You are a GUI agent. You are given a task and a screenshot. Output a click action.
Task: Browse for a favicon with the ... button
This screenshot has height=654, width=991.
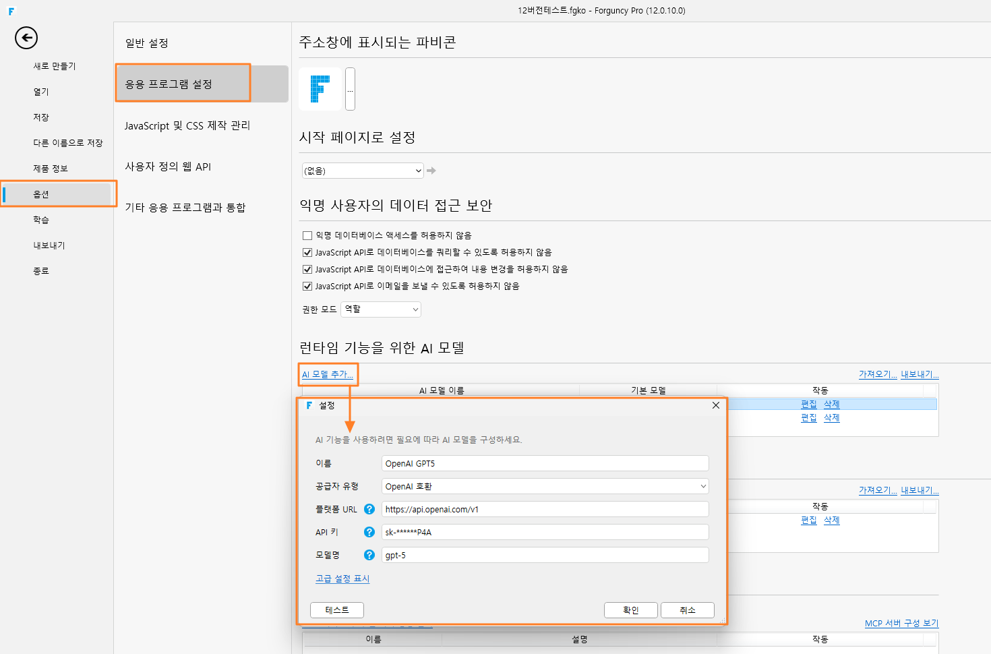(350, 88)
